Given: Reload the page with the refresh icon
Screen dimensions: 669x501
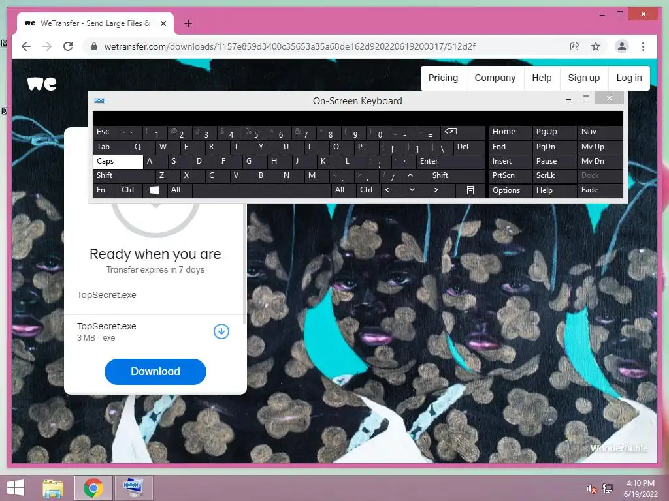Looking at the screenshot, I should [x=68, y=46].
